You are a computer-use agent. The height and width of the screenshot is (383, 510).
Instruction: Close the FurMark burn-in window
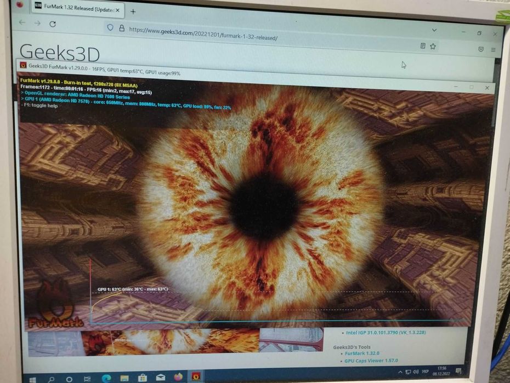(x=487, y=88)
